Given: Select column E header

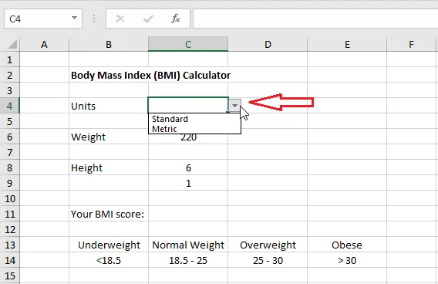Looking at the screenshot, I should coord(347,44).
